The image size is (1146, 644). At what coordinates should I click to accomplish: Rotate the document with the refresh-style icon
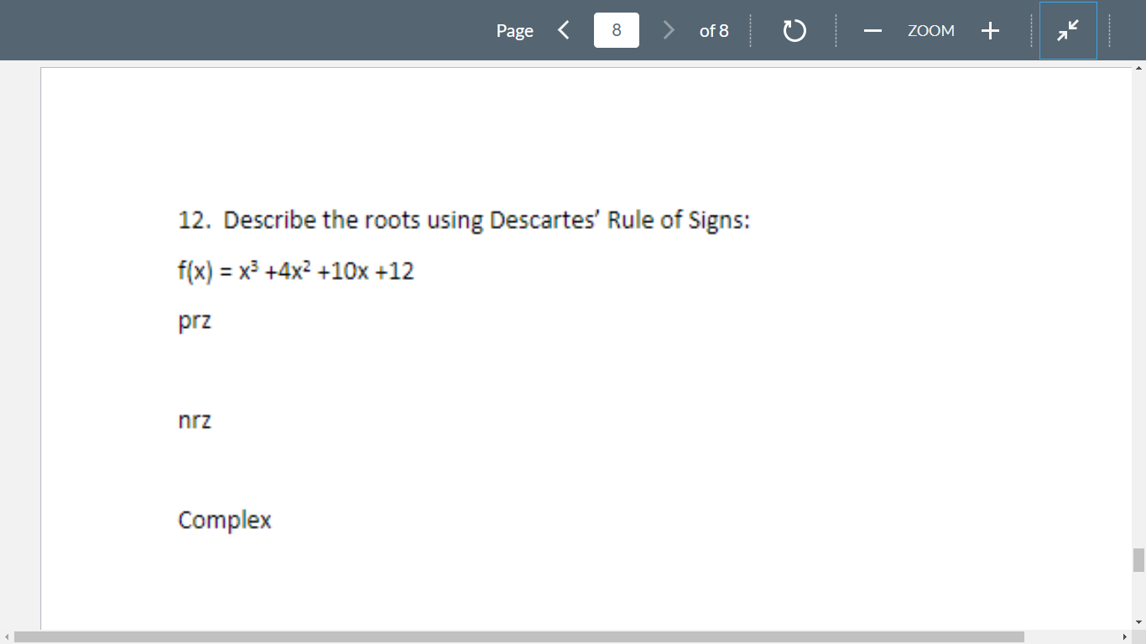793,30
